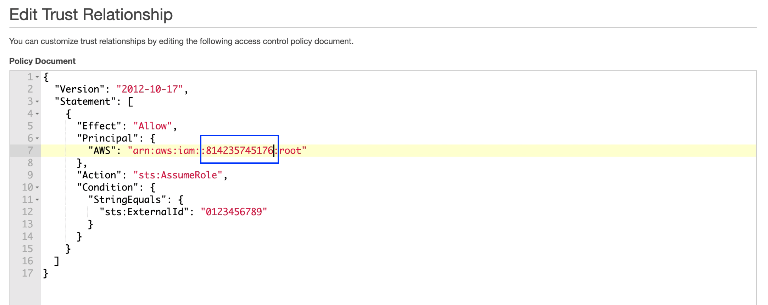Click the closing brace and comma on line 8
The width and height of the screenshot is (768, 305).
(x=82, y=163)
